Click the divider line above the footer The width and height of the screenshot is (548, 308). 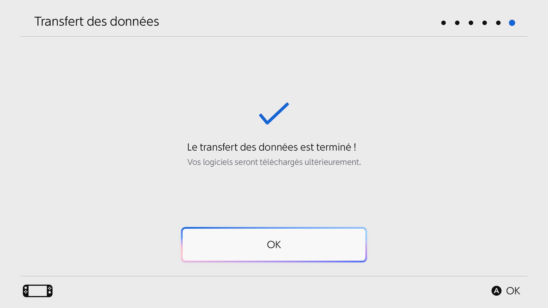(x=274, y=276)
